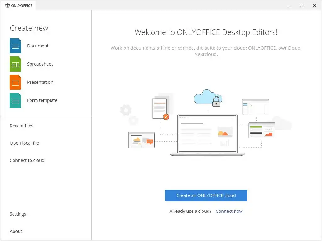Create a new Spreadsheet from the label

tap(40, 64)
